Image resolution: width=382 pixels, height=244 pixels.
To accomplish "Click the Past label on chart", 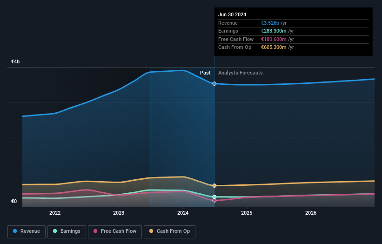I will [x=205, y=73].
